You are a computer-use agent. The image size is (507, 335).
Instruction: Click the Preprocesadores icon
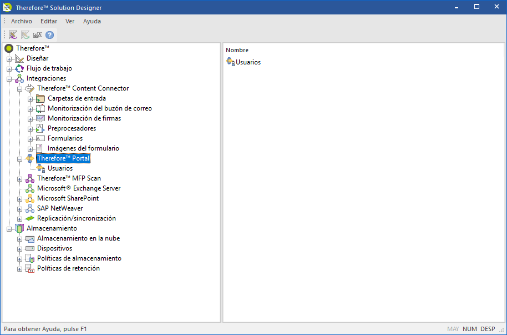40,129
